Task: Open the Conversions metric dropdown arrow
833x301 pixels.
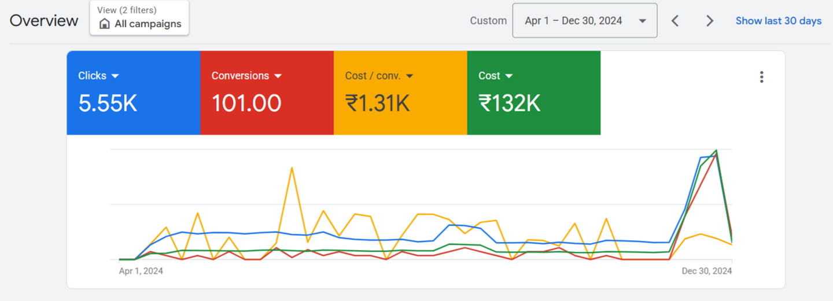Action: coord(278,76)
